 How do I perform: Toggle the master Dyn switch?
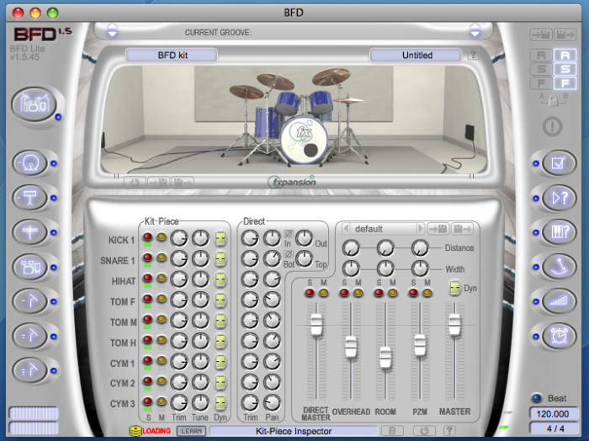click(x=455, y=288)
